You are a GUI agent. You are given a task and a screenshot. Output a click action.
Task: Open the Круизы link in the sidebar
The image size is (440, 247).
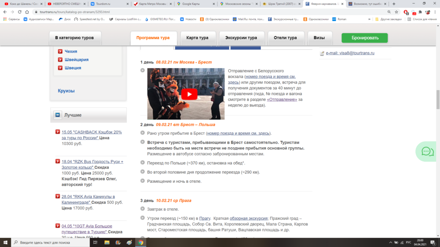(66, 91)
